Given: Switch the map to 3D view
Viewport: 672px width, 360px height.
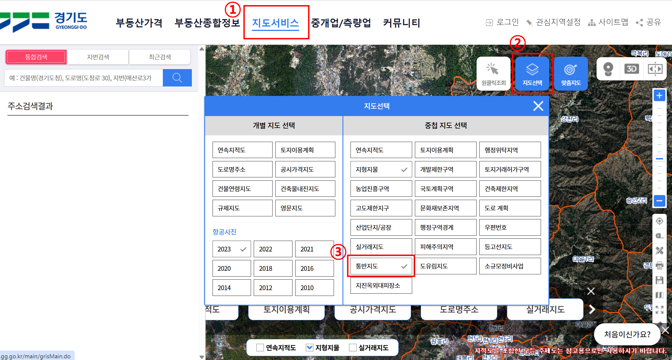Looking at the screenshot, I should click(631, 69).
